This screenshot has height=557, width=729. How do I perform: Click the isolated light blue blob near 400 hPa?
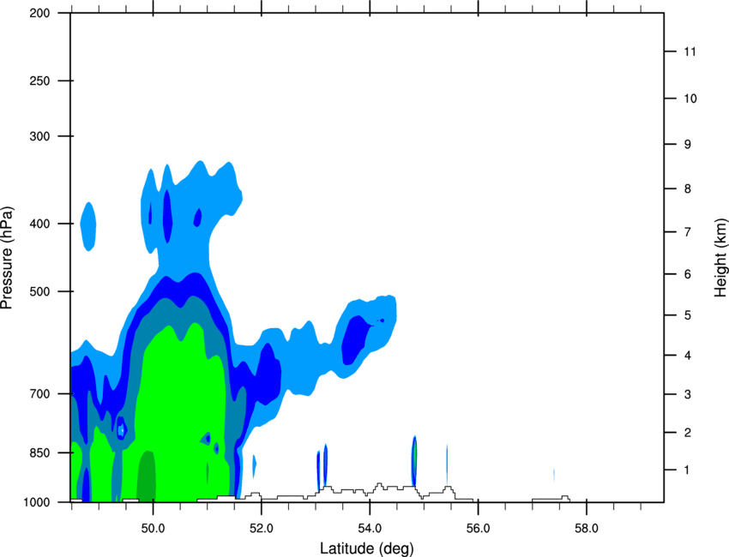point(88,226)
